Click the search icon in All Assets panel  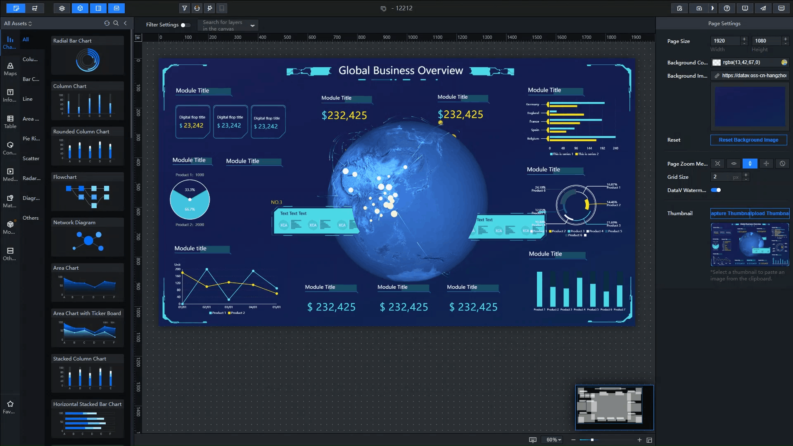pyautogui.click(x=116, y=24)
